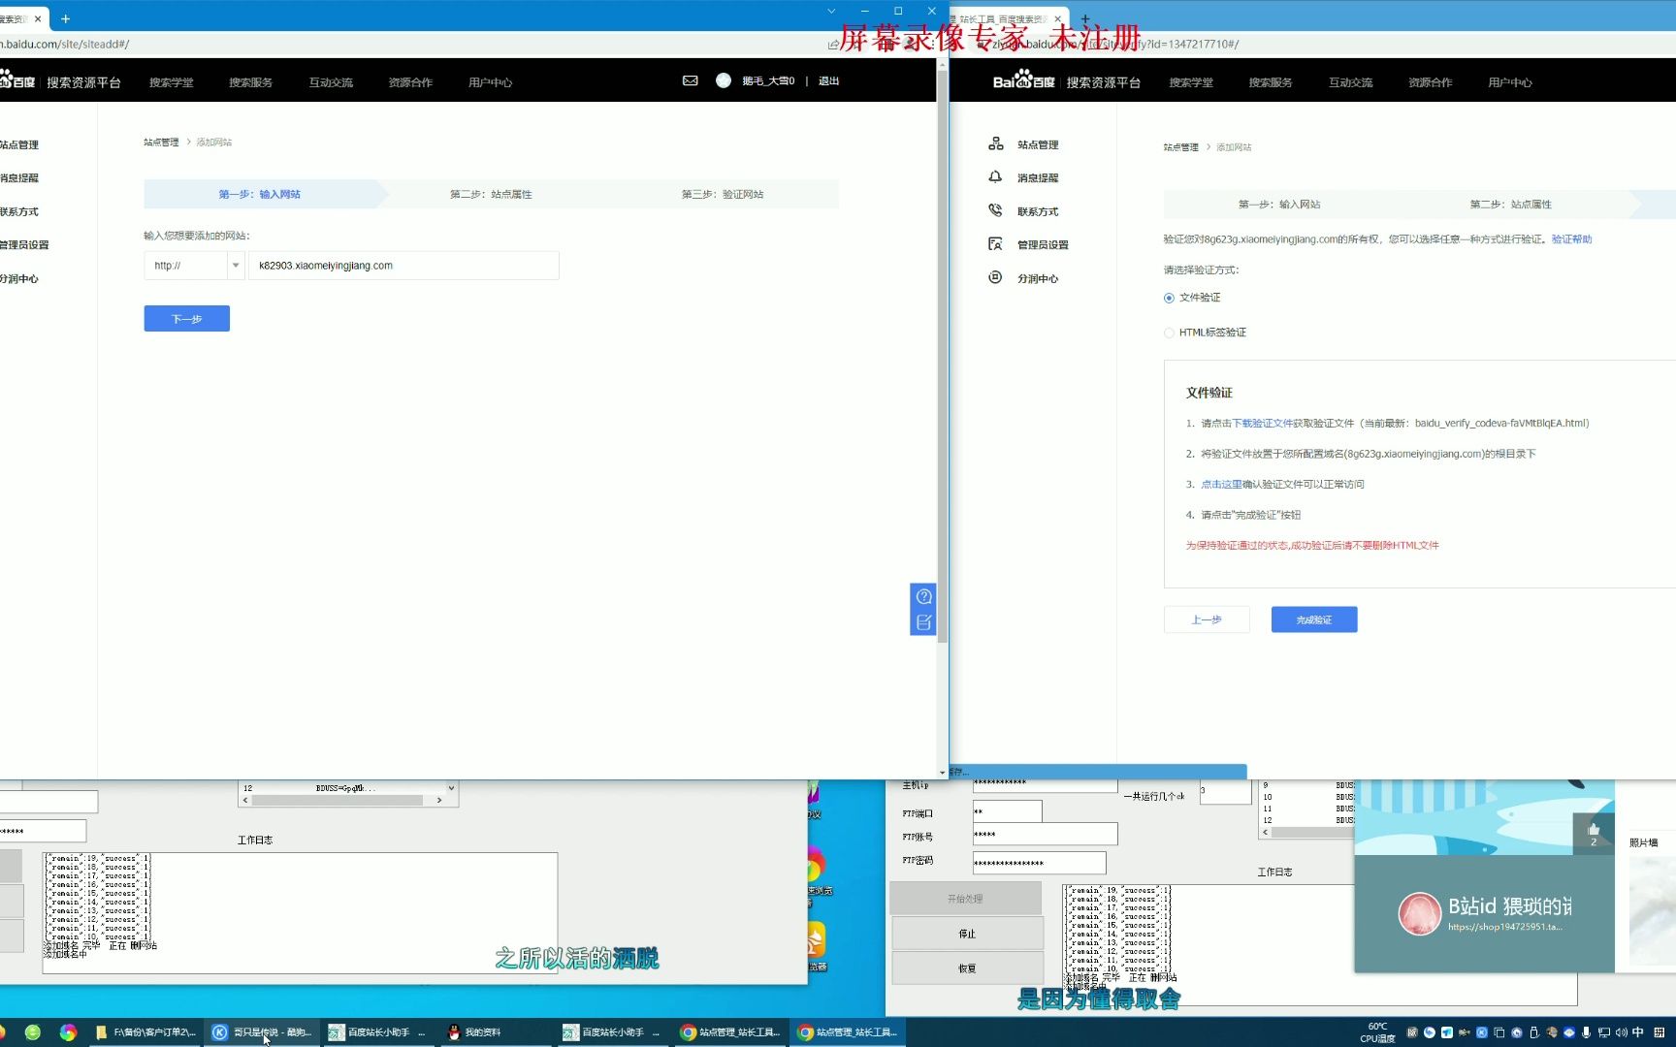Open the green browser icon on taskbar

pyautogui.click(x=33, y=1032)
